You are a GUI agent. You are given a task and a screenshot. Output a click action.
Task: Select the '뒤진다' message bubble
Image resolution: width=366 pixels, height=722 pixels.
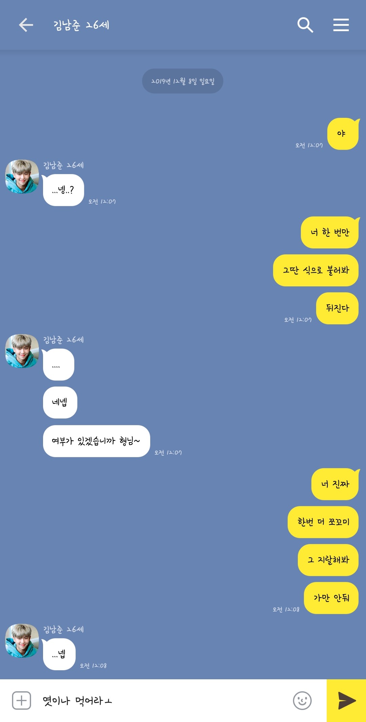(337, 308)
